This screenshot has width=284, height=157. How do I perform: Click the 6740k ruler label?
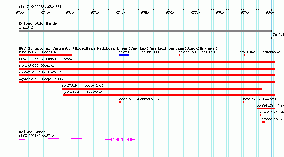(x=121, y=13)
